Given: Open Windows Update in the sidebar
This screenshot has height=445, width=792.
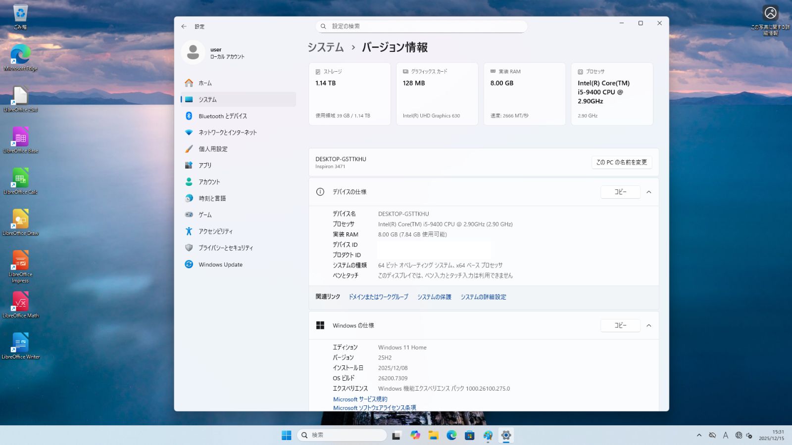Looking at the screenshot, I should [x=220, y=265].
